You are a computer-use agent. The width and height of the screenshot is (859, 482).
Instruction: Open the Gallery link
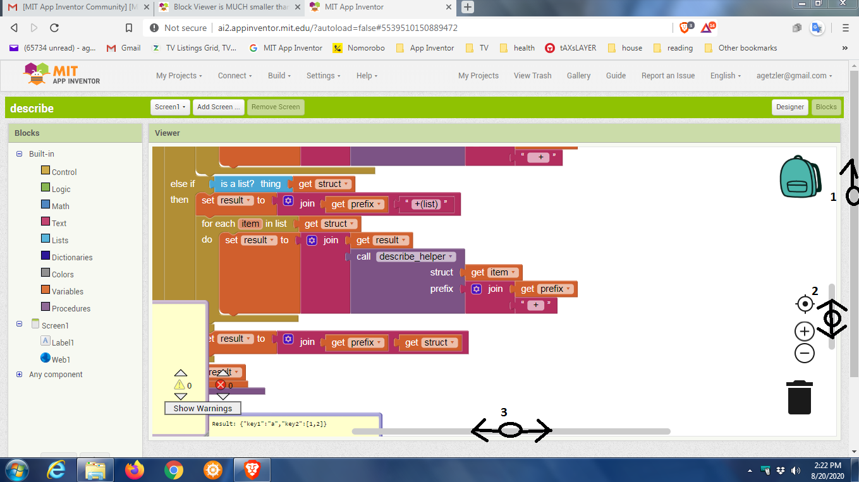tap(578, 75)
